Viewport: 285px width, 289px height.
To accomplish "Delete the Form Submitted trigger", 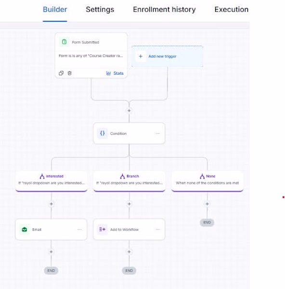I will pos(69,73).
